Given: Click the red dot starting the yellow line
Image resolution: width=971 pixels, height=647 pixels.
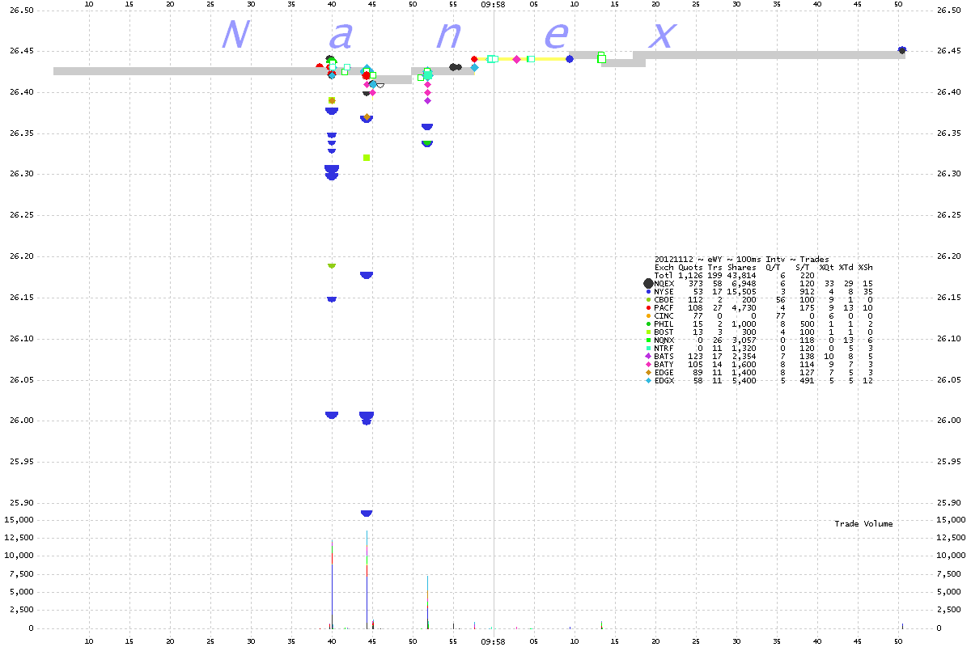Looking at the screenshot, I should tap(474, 59).
